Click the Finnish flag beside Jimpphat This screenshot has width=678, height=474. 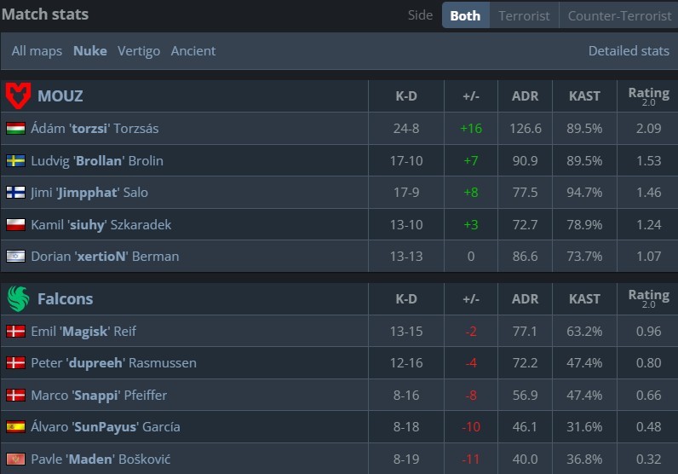(15, 193)
